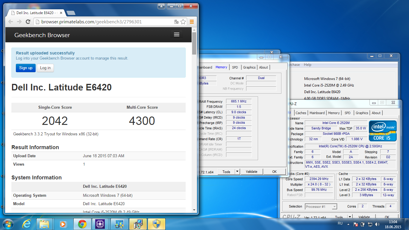Screen dimensions: 409x230
Task: Open the Windows Start menu
Action: point(8,224)
